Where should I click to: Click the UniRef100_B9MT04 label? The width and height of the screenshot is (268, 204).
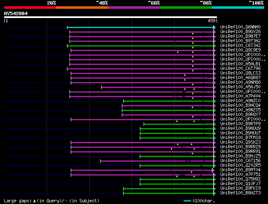[240, 170]
